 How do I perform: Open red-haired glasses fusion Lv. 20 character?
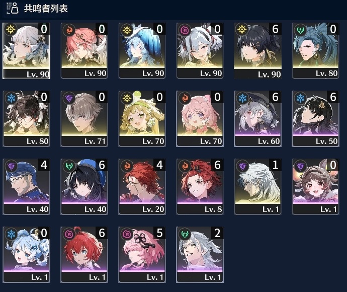(x=142, y=187)
